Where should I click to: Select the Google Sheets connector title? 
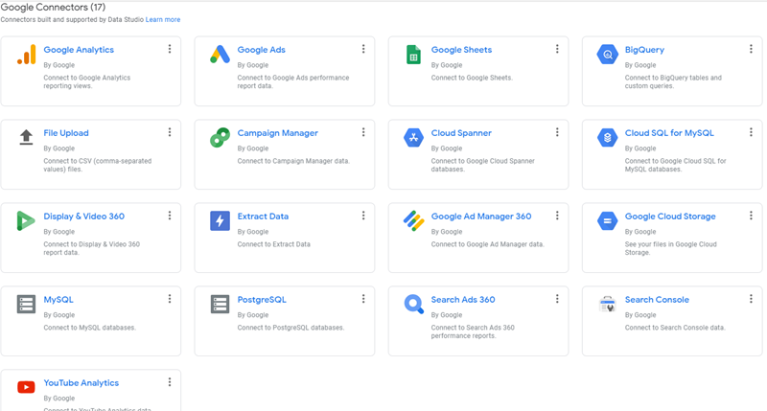(x=461, y=50)
